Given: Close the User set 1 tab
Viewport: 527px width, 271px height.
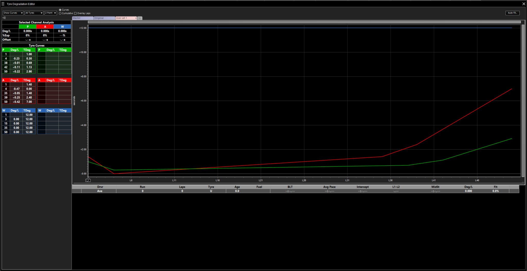Looking at the screenshot, I should coord(136,18).
